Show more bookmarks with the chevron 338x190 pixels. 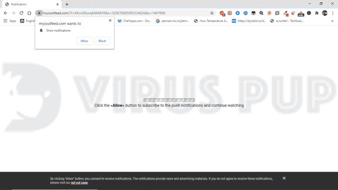pos(333,21)
